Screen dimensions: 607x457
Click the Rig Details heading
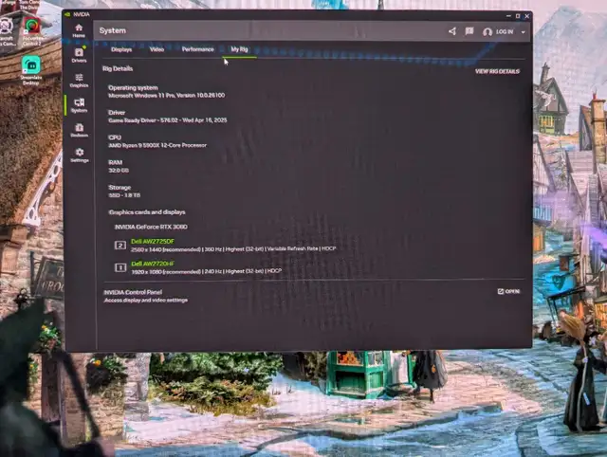point(118,68)
